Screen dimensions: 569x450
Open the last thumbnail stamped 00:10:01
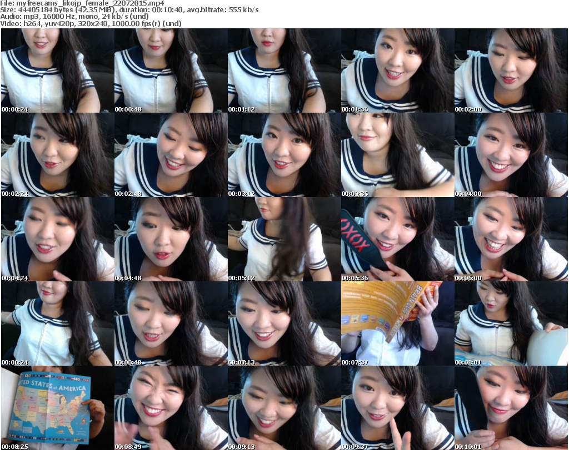(511, 408)
